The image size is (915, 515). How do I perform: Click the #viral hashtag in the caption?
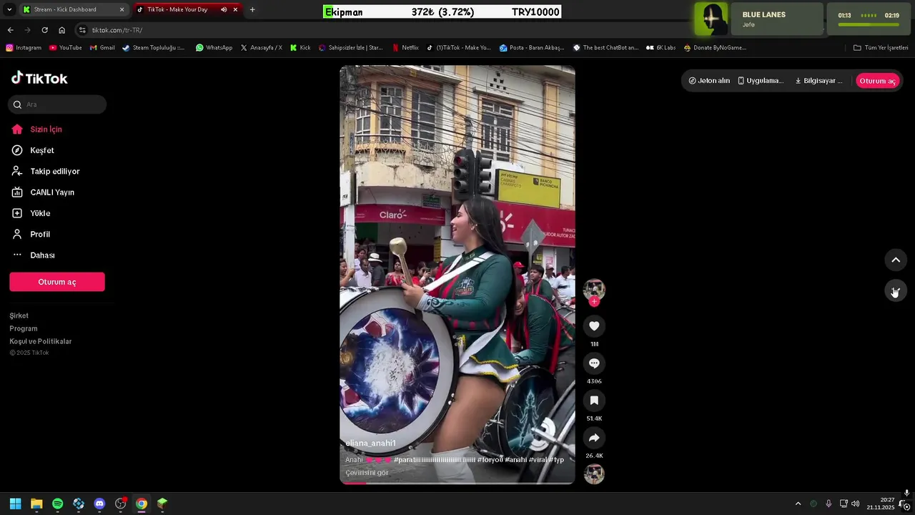[x=538, y=460]
